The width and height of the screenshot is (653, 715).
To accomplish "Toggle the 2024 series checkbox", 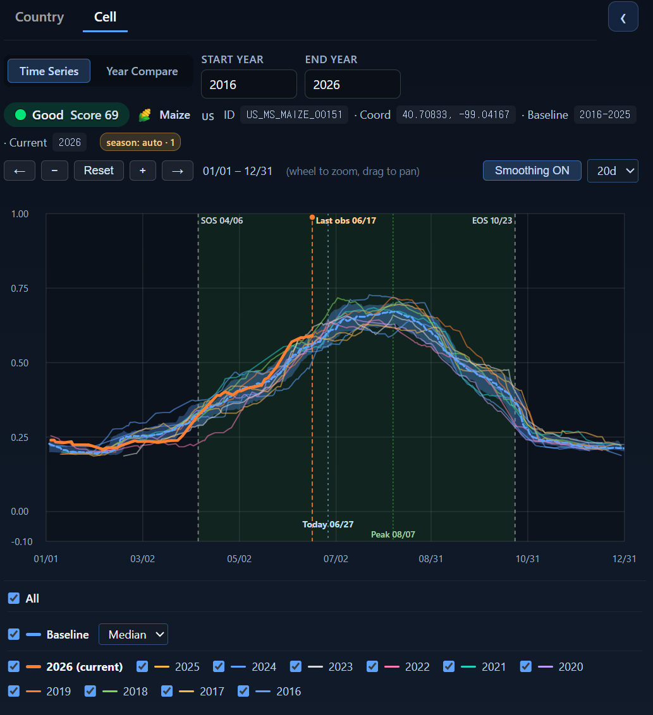I will 219,666.
